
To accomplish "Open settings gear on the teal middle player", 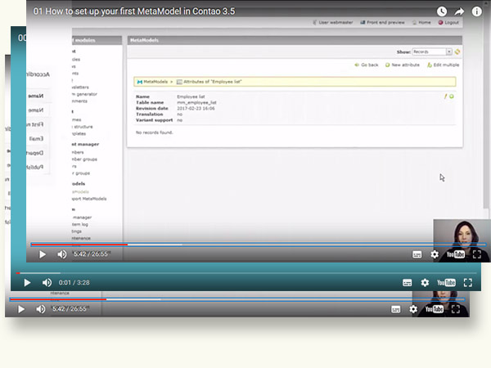I will point(425,283).
